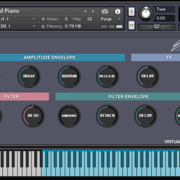Click the Memory chip icon
Screen dimensions: 180x180
[43, 27]
